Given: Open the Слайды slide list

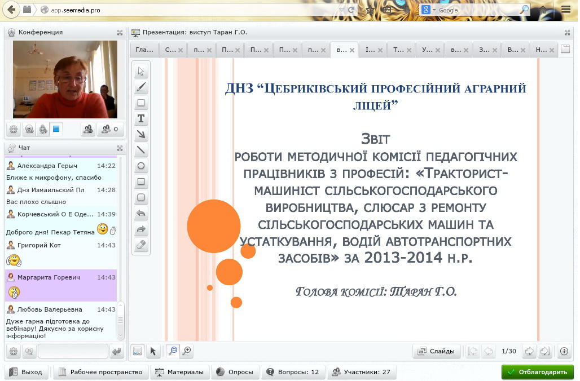Looking at the screenshot, I should [437, 351].
